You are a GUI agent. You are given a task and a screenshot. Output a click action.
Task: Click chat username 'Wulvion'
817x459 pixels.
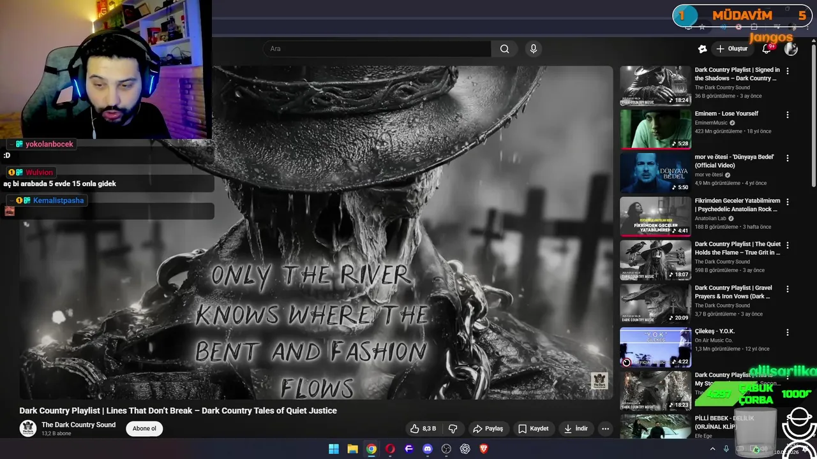point(39,172)
